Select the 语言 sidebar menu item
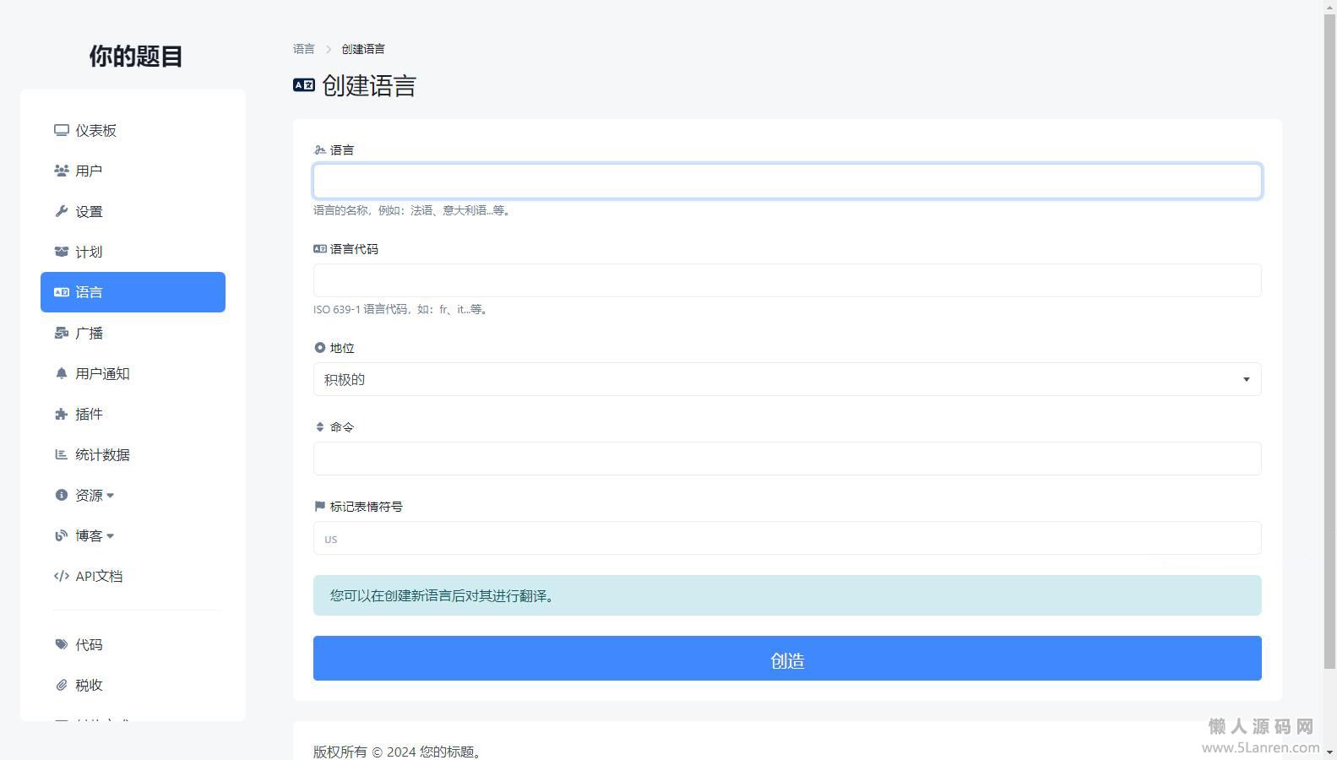 point(133,292)
